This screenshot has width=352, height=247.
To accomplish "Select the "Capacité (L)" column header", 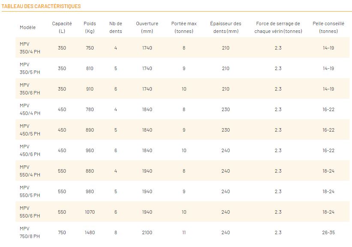I will (x=62, y=27).
